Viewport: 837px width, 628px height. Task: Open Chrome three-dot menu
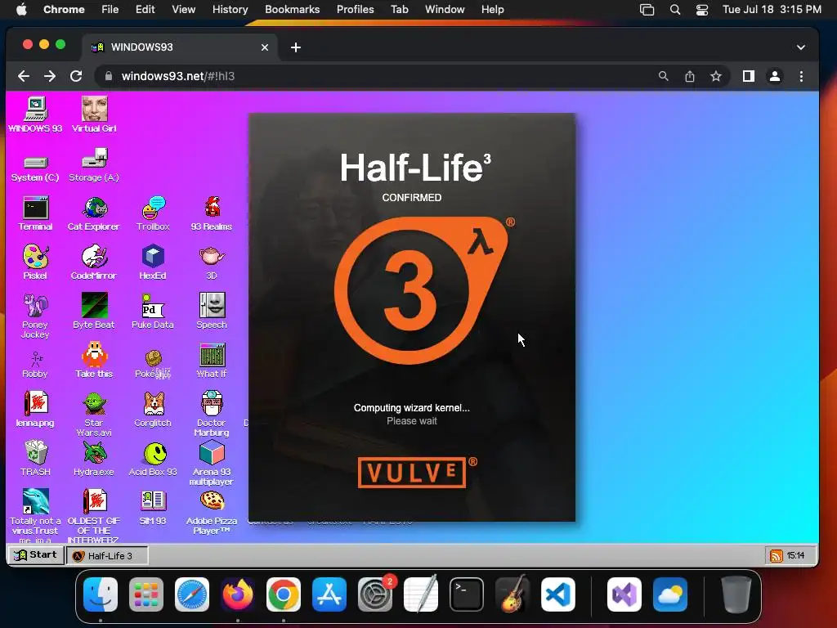pyautogui.click(x=801, y=76)
